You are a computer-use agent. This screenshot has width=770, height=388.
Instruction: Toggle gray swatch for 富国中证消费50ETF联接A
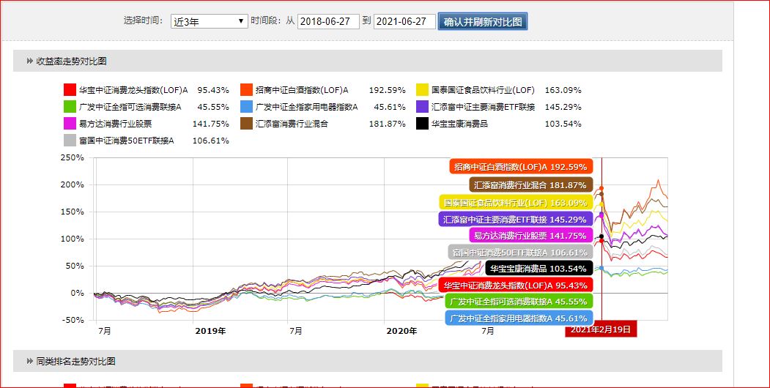70,141
